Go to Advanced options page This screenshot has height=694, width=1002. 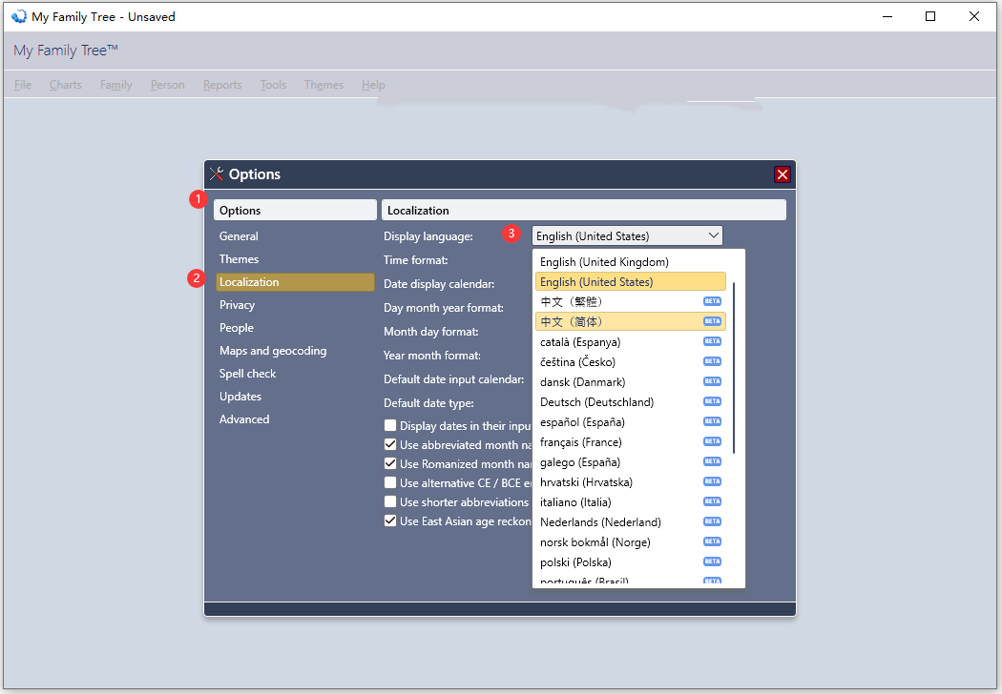coord(295,419)
